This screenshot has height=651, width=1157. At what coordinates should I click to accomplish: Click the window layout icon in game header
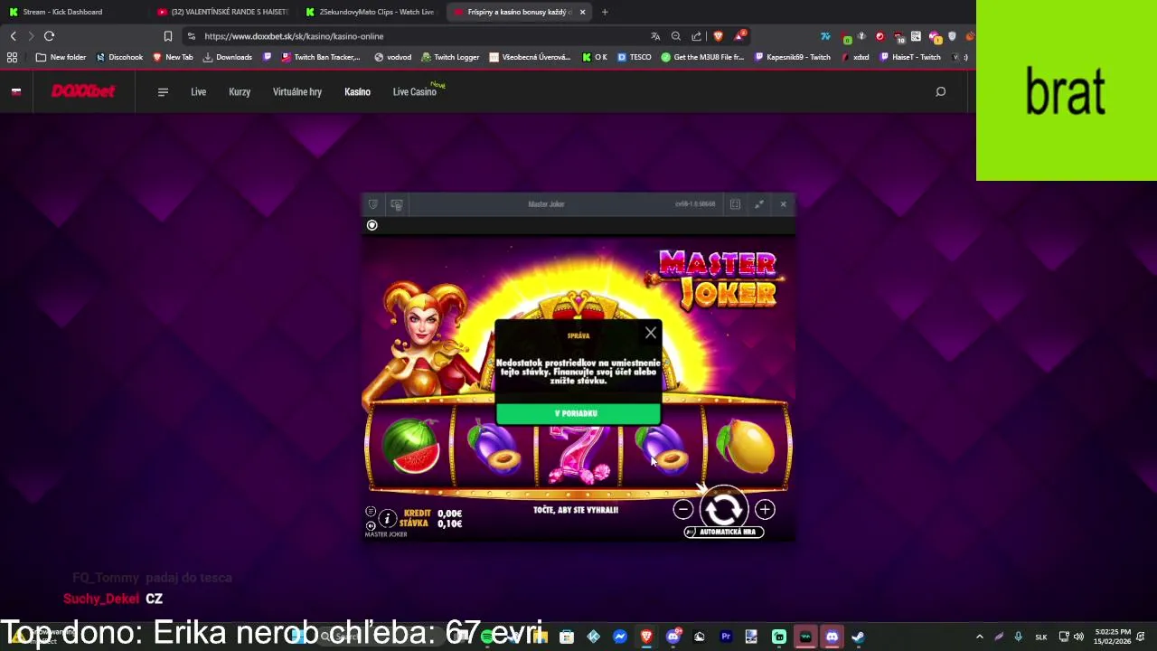[735, 204]
